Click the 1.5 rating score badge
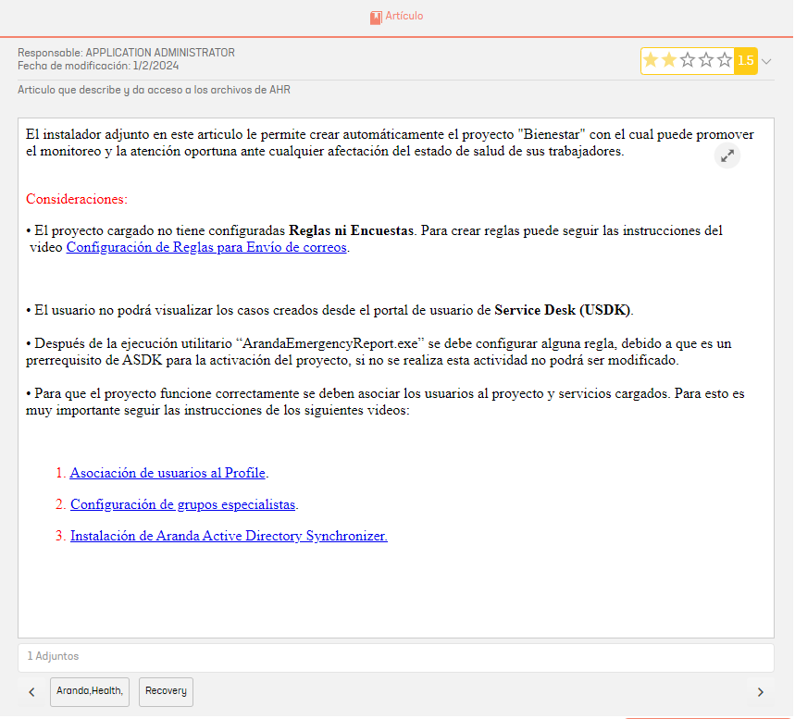The width and height of the screenshot is (795, 719). pyautogui.click(x=746, y=61)
